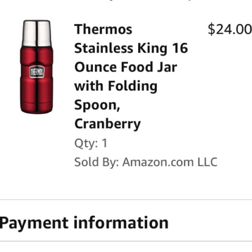This screenshot has width=252, height=252.
Task: Select the quantity value 1
Action: click(x=105, y=143)
